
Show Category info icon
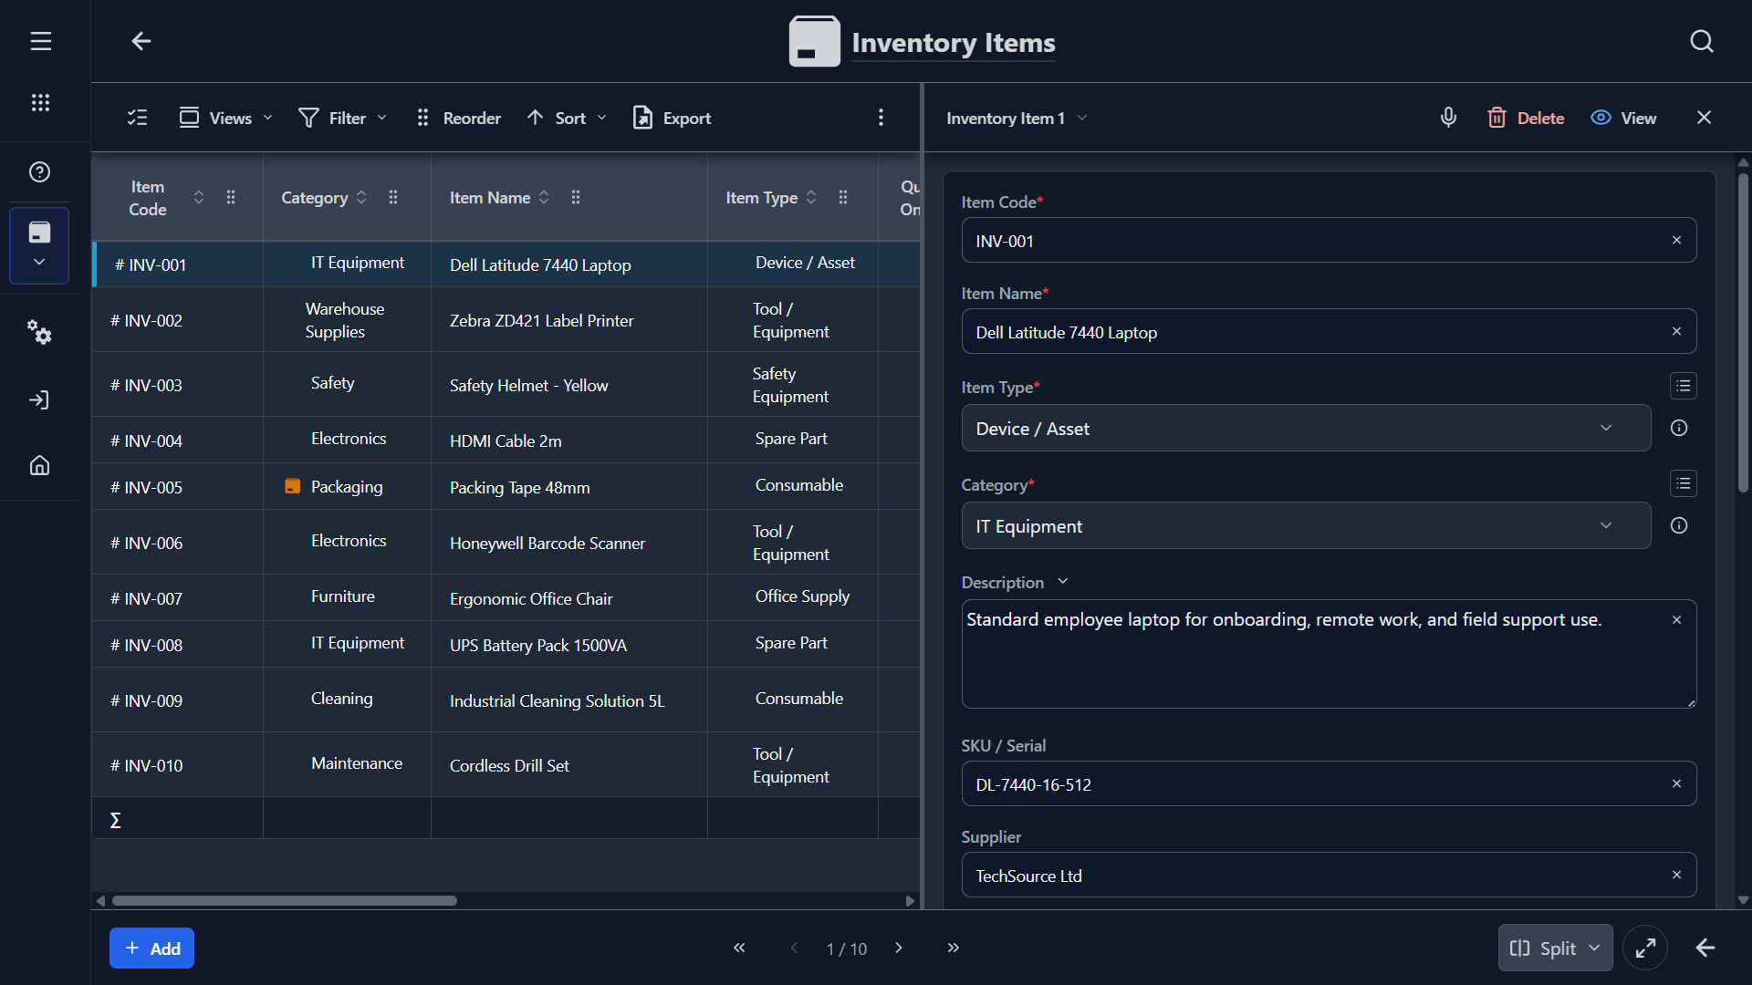(1679, 525)
